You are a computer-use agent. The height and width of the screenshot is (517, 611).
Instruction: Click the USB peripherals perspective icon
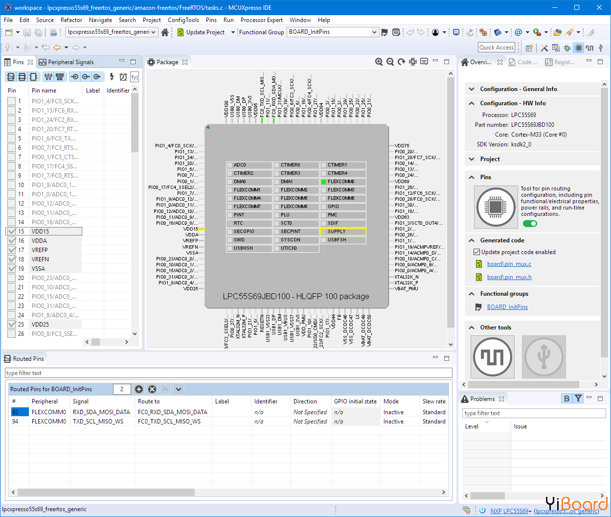(x=601, y=47)
